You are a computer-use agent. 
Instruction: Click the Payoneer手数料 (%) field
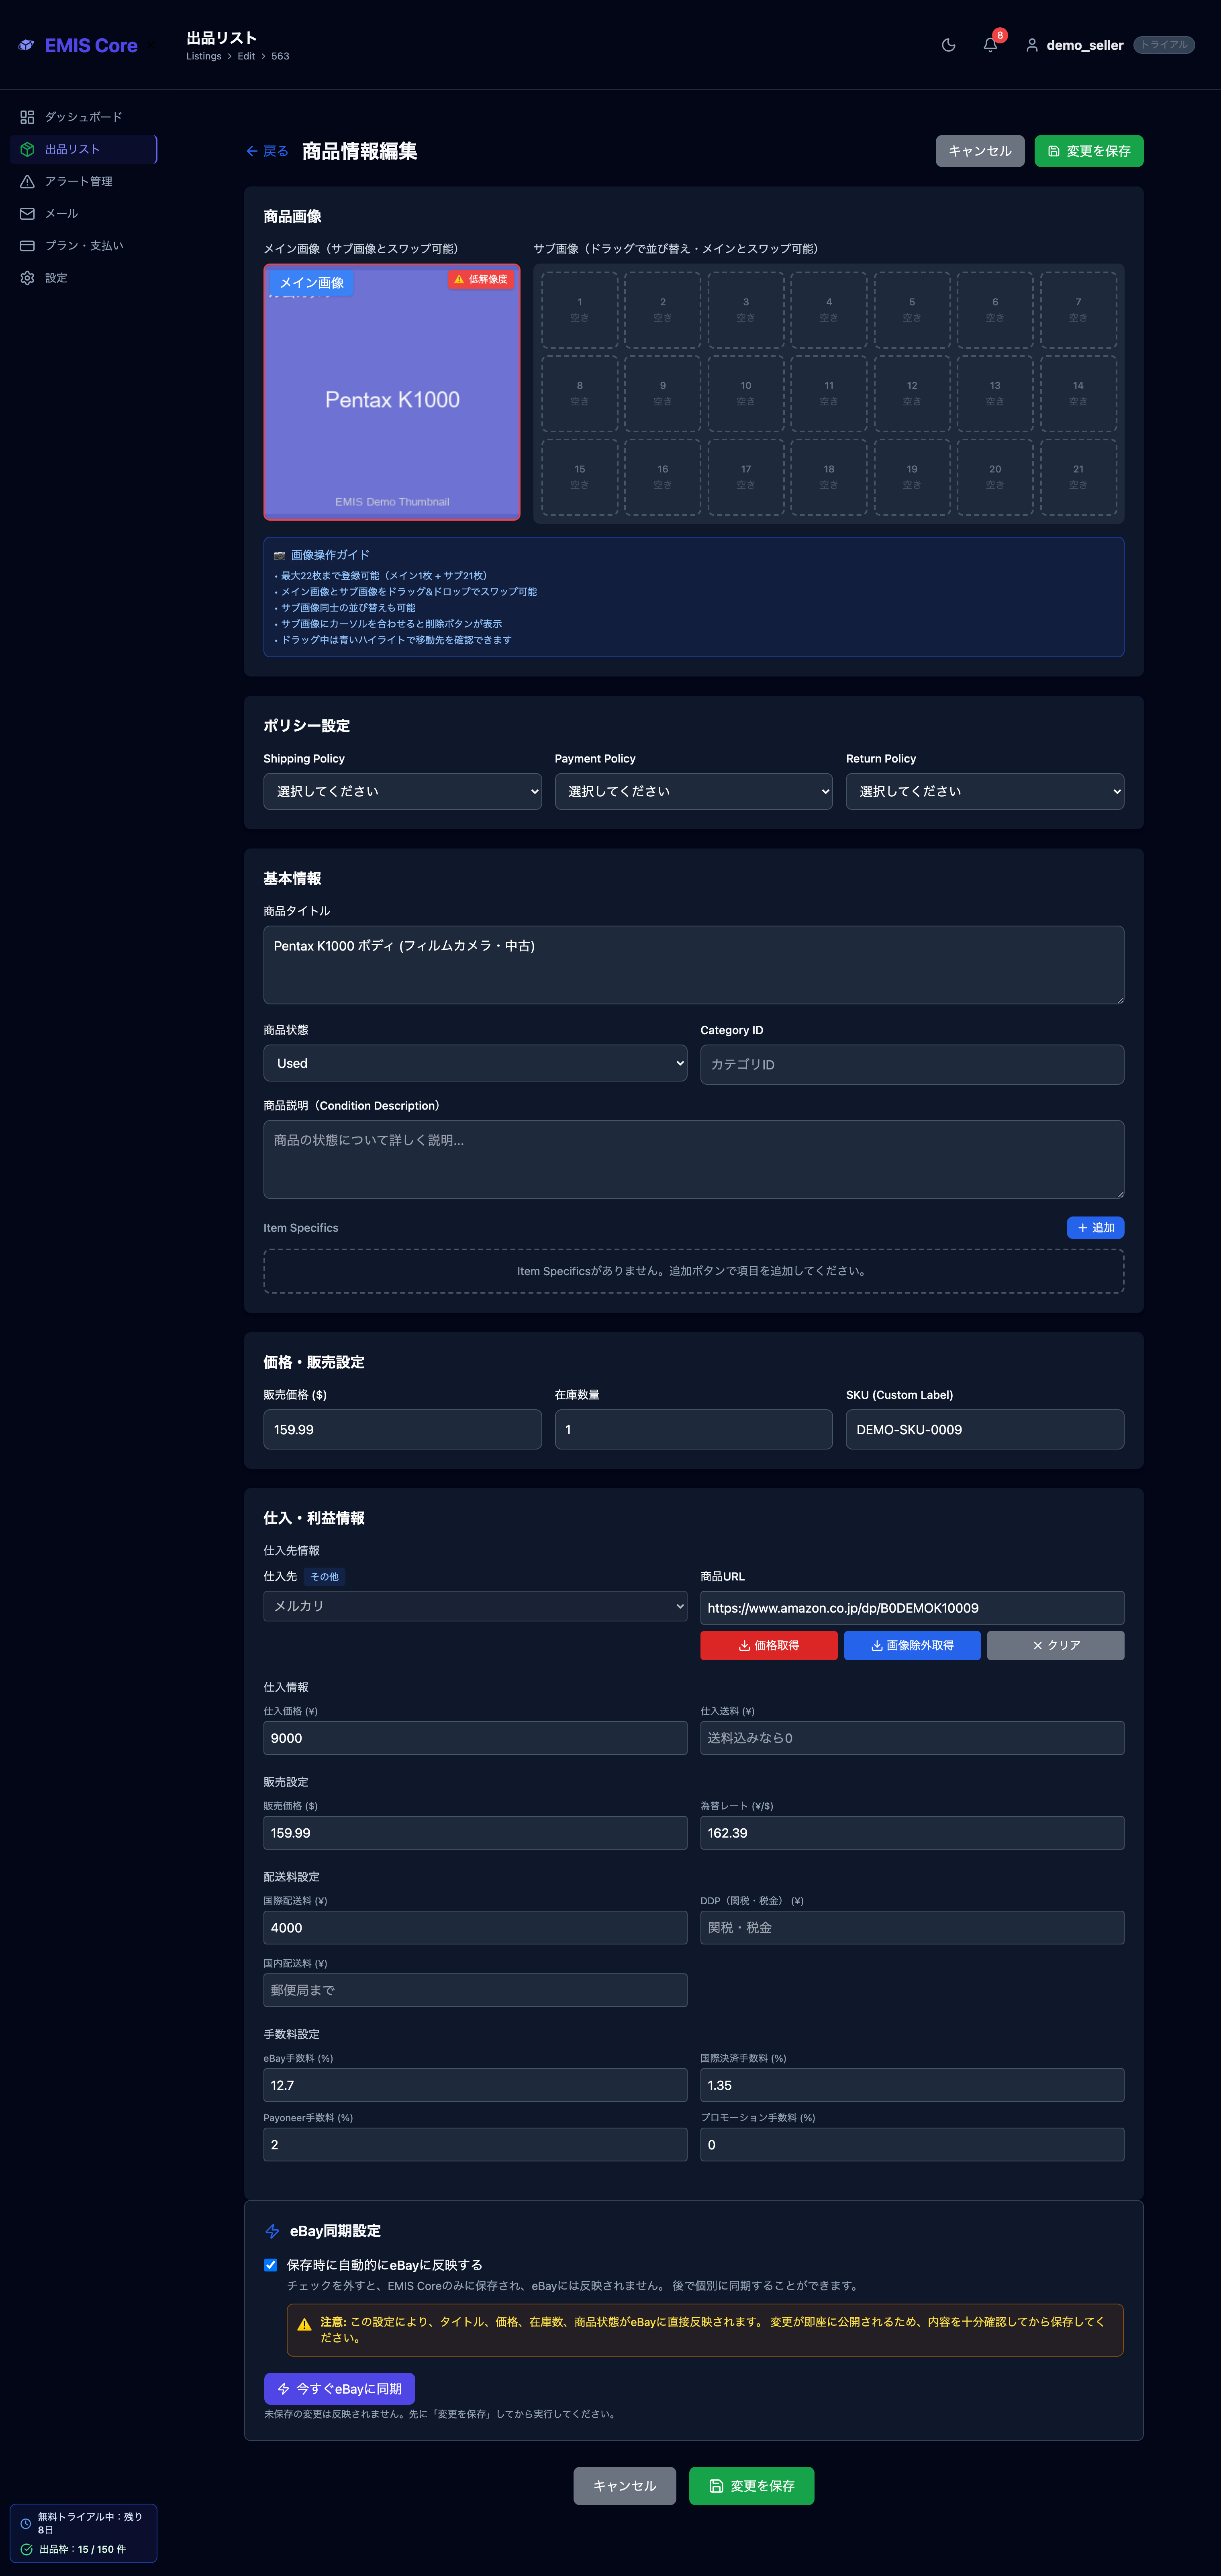coord(475,2144)
